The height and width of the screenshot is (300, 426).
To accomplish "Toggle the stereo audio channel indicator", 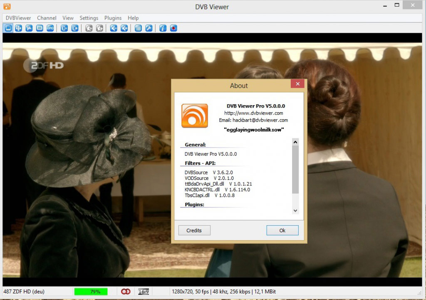I will pos(126,291).
